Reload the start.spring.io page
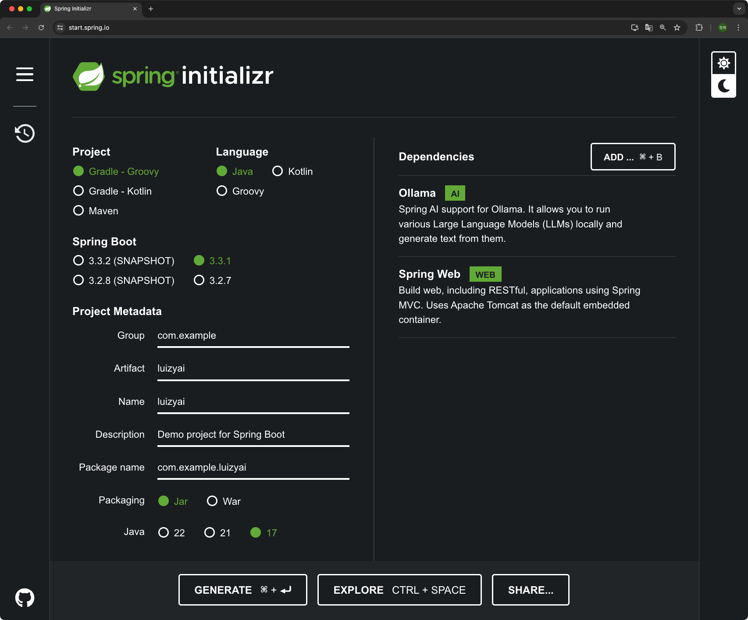This screenshot has height=620, width=748. [41, 28]
